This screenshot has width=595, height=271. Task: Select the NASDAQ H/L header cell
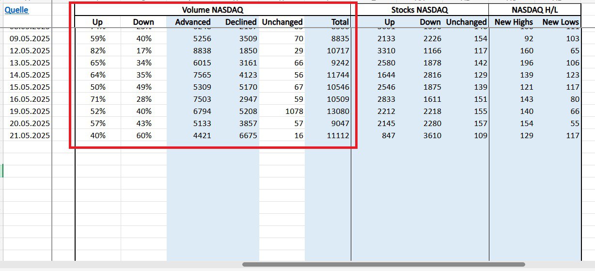click(x=534, y=10)
